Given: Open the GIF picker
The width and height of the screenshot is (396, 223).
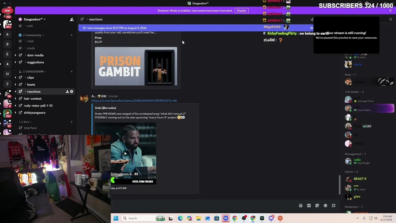Looking at the screenshot, I should pos(309,206).
